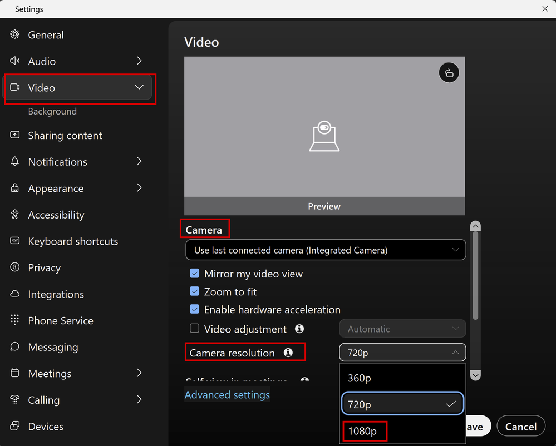The width and height of the screenshot is (556, 446).
Task: Expand the Calling submenu chevron
Action: tap(139, 399)
